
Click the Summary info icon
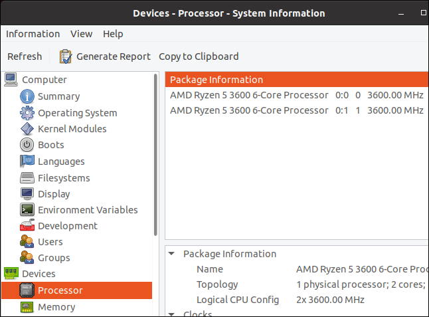(27, 96)
